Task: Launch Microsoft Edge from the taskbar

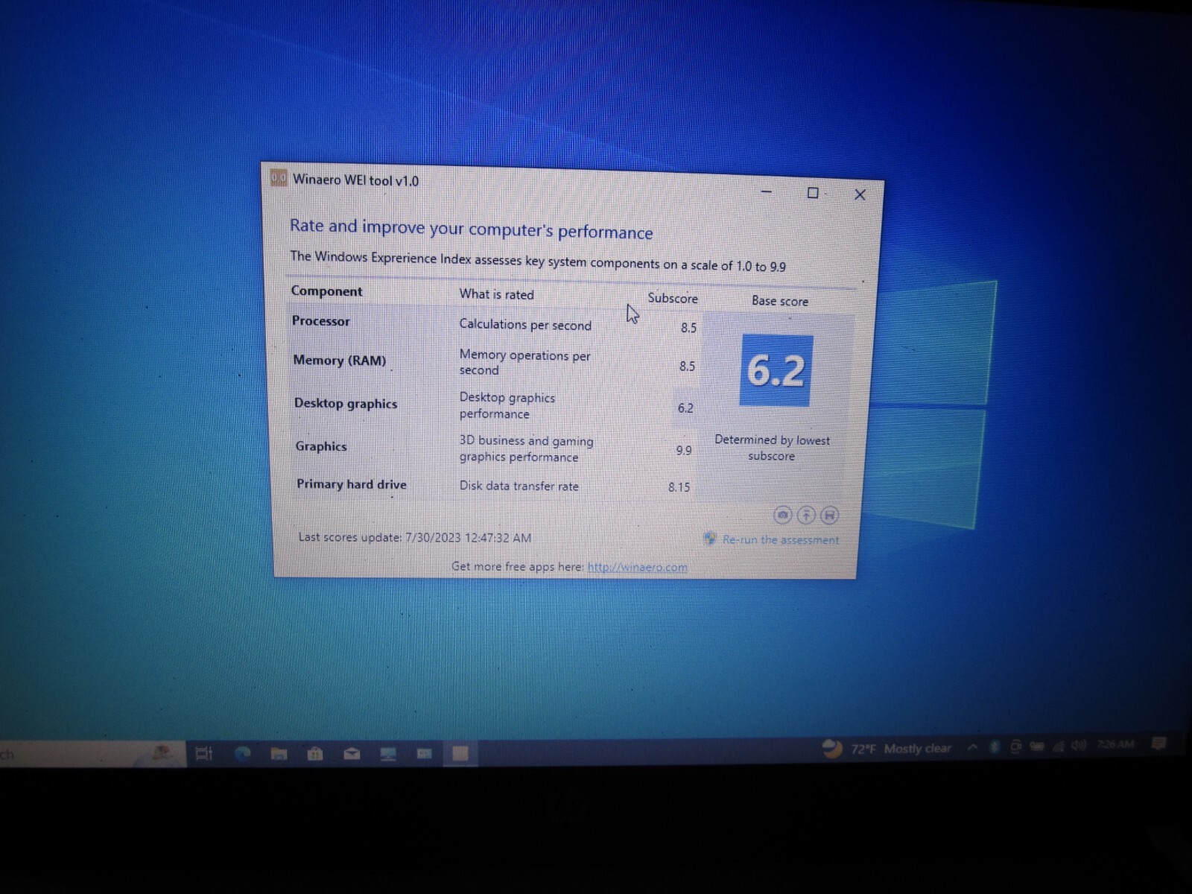Action: click(x=242, y=753)
